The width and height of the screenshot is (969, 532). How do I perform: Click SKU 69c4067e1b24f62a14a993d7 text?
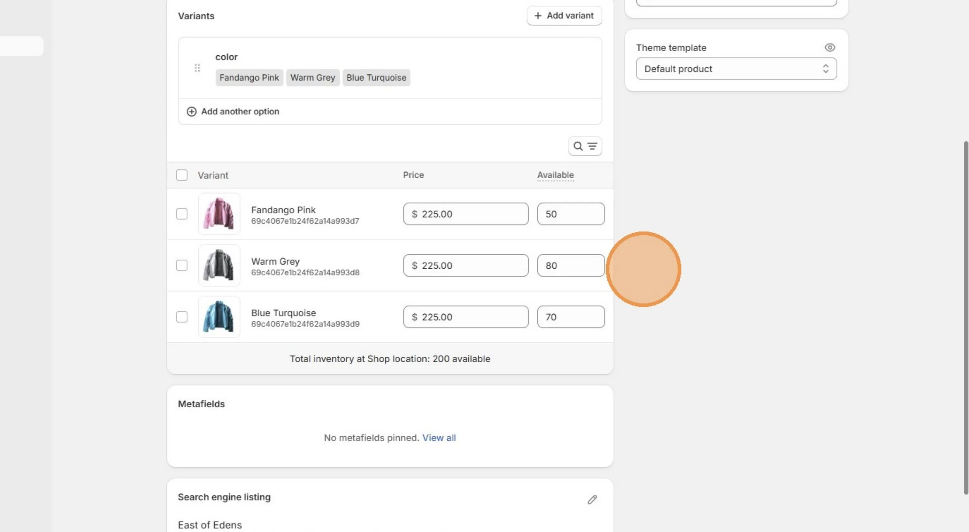click(x=305, y=221)
